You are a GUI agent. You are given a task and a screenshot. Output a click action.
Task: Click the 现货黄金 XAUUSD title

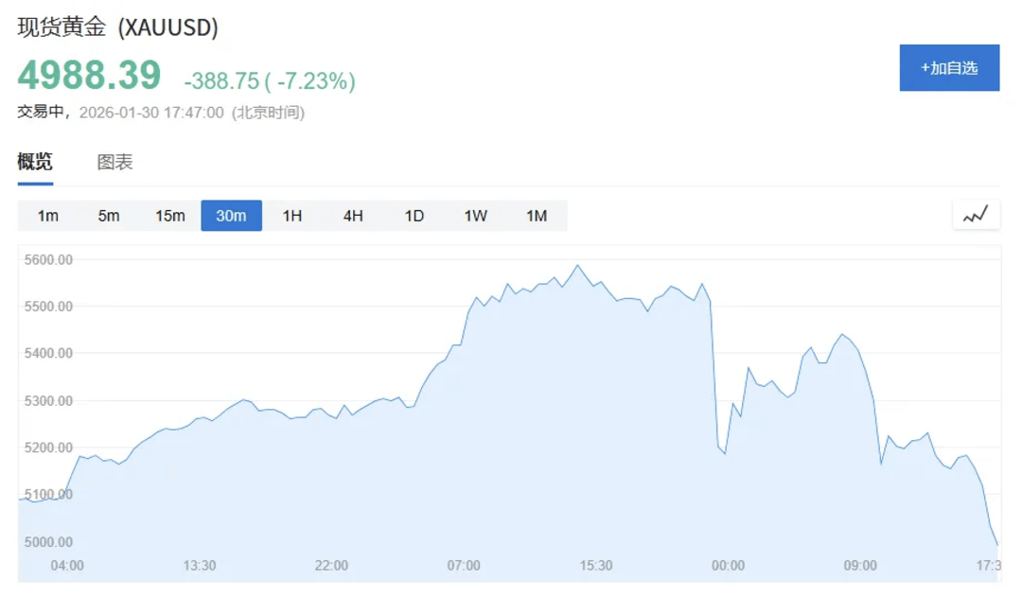(x=115, y=29)
